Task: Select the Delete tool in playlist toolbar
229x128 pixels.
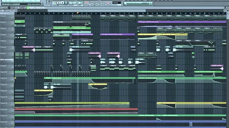Action: (x=11, y=8)
